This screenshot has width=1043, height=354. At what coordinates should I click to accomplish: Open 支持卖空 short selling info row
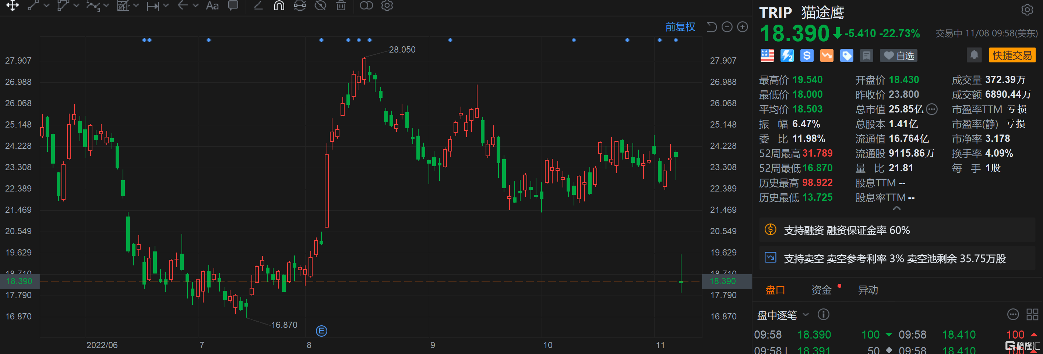[x=897, y=258]
